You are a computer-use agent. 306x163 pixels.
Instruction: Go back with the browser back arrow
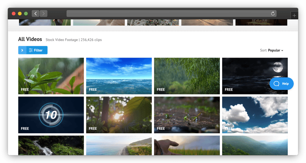point(36,13)
